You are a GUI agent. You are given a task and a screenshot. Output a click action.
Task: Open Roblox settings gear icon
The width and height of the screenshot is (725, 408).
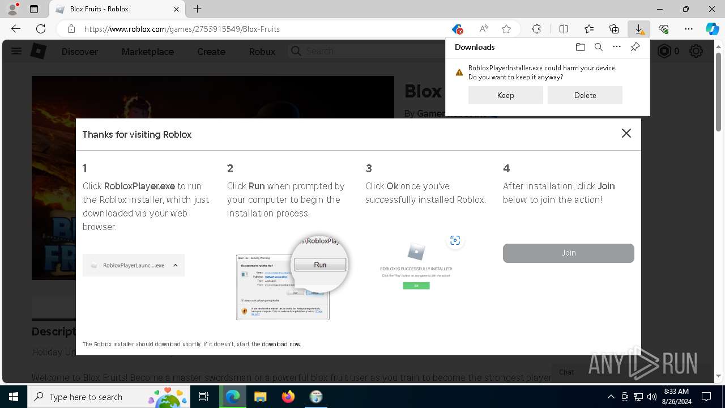[696, 52]
